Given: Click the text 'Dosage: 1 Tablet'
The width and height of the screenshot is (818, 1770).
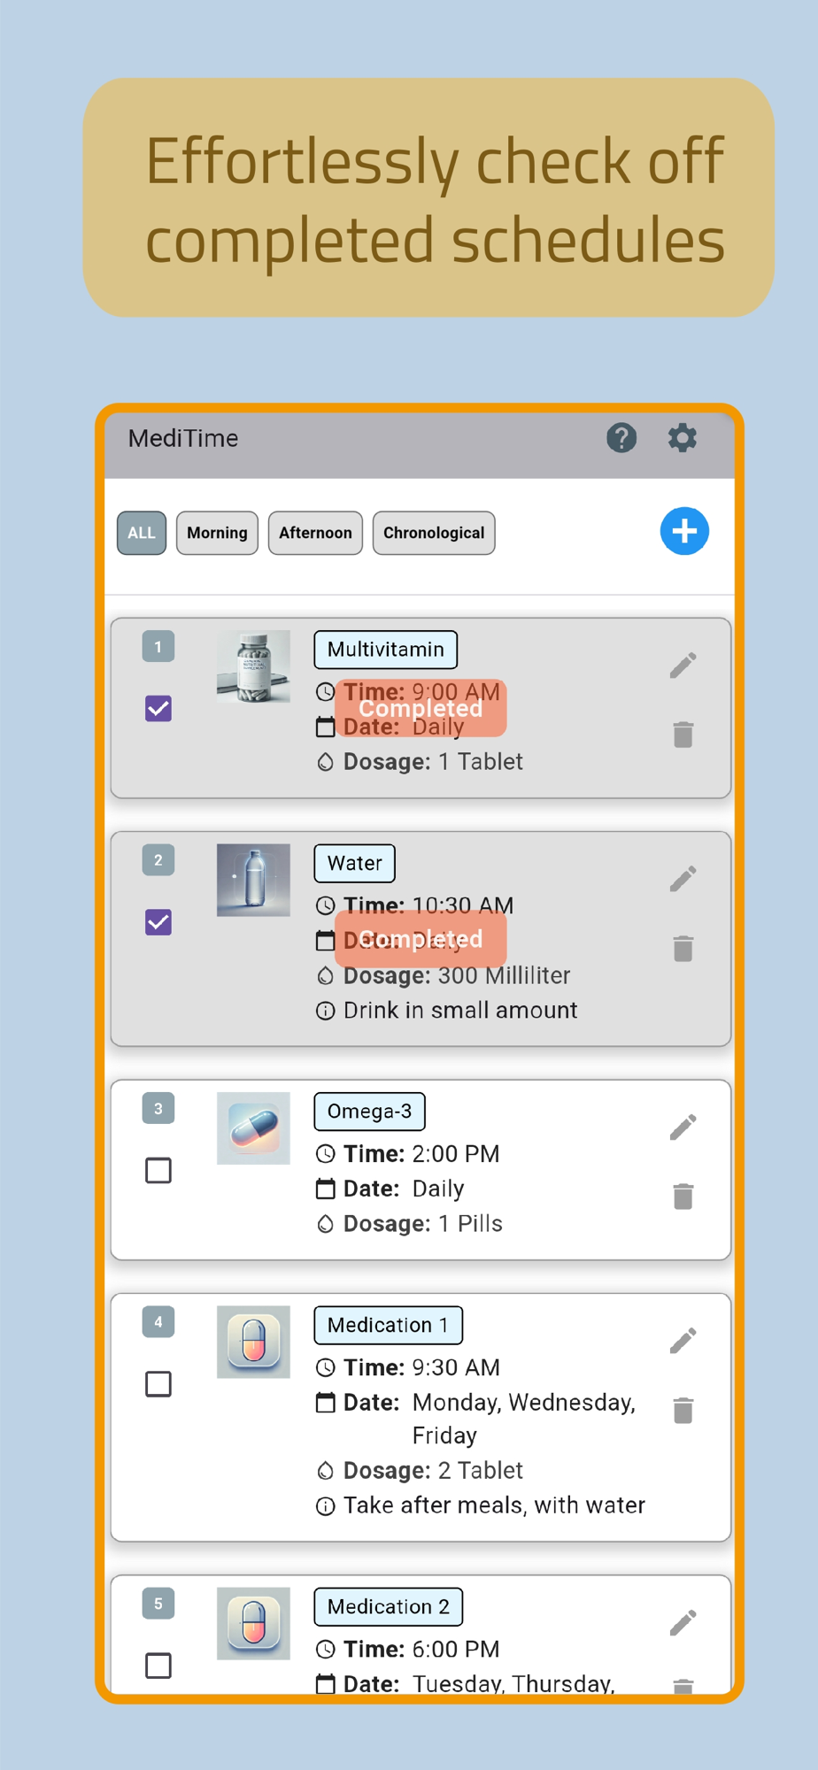Looking at the screenshot, I should [x=433, y=762].
